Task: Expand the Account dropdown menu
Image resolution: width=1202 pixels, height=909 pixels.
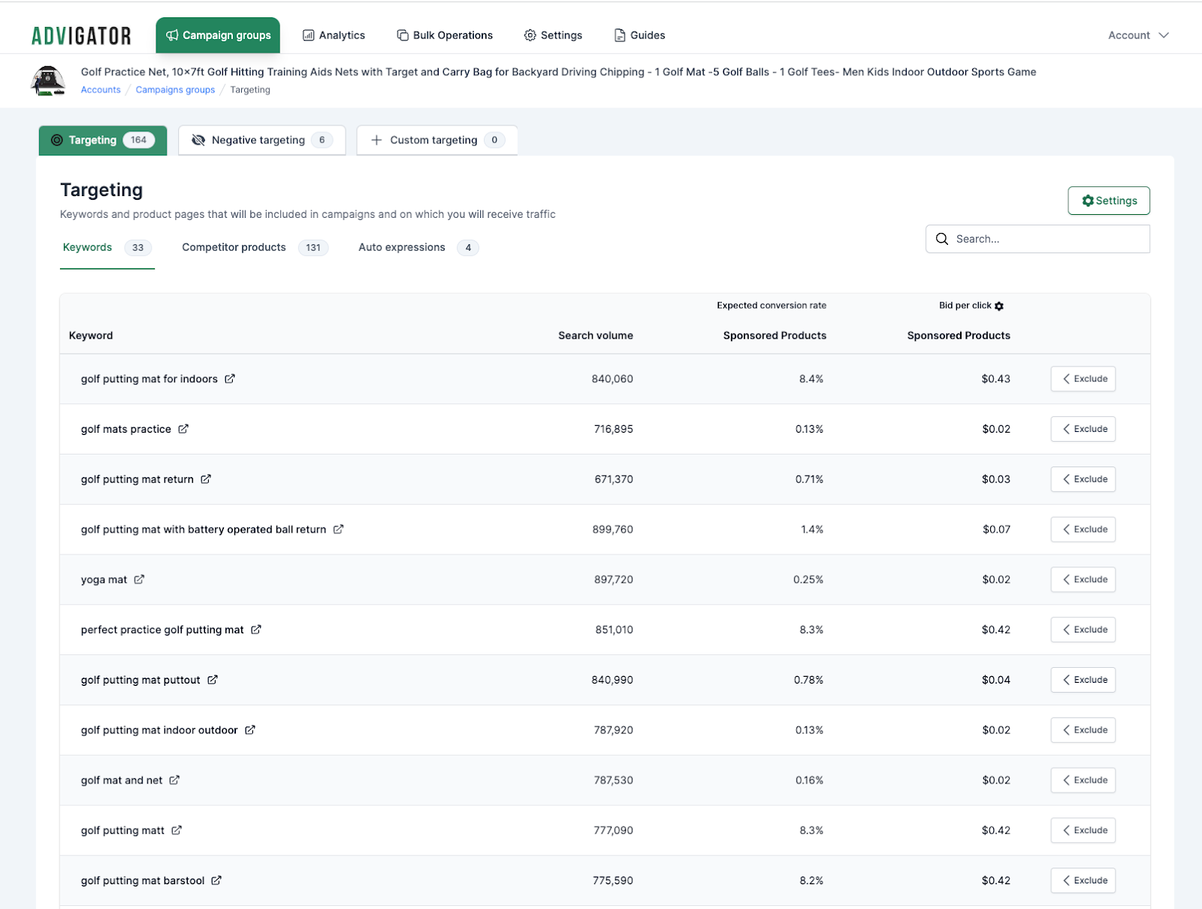Action: (x=1138, y=35)
